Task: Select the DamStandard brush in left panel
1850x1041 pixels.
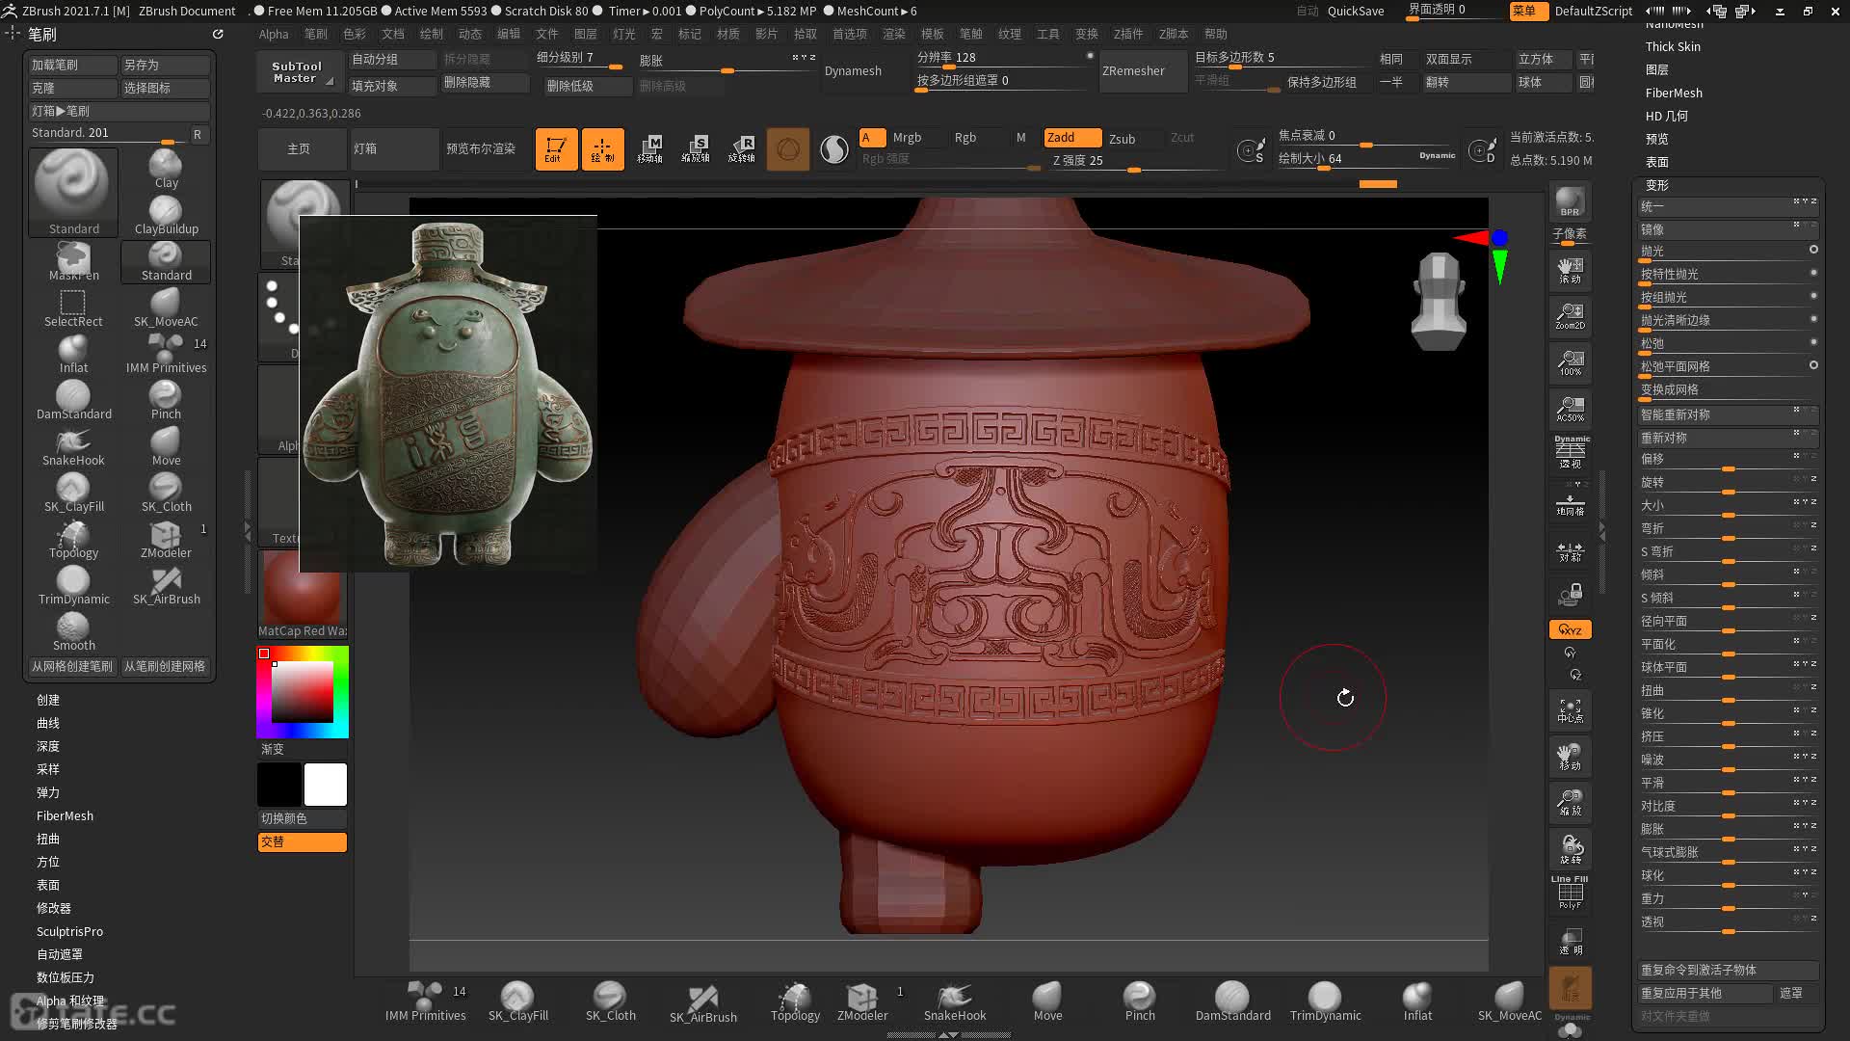Action: click(73, 400)
